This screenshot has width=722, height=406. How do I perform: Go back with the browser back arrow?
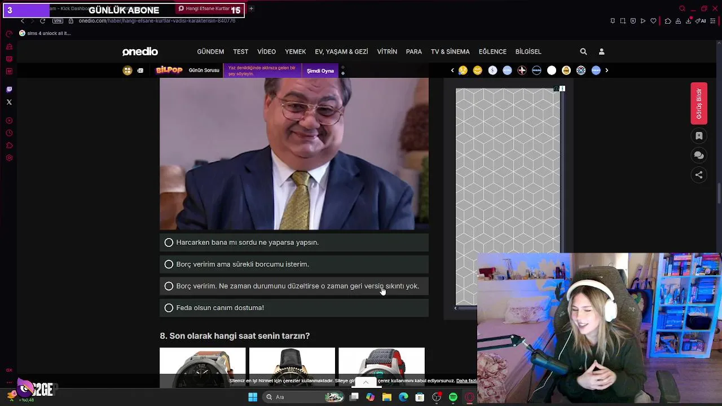point(23,21)
